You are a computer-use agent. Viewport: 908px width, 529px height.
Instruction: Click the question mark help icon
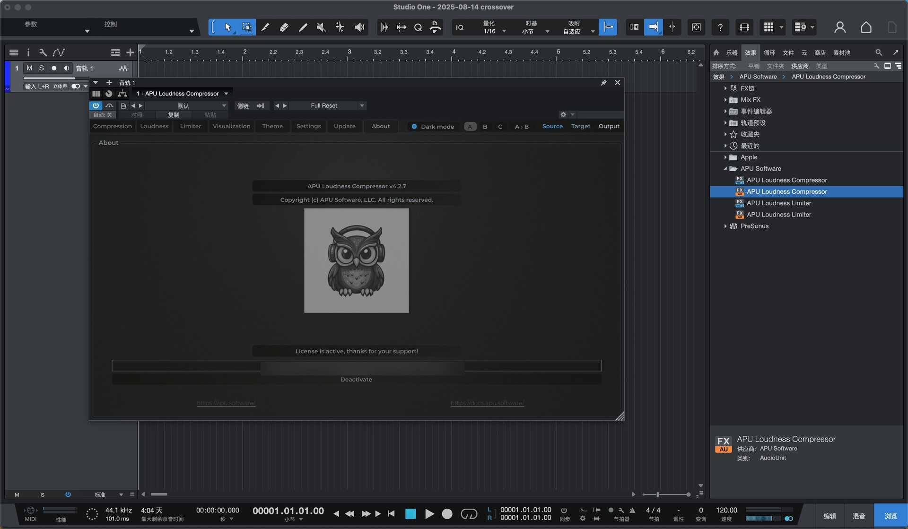[x=720, y=27]
